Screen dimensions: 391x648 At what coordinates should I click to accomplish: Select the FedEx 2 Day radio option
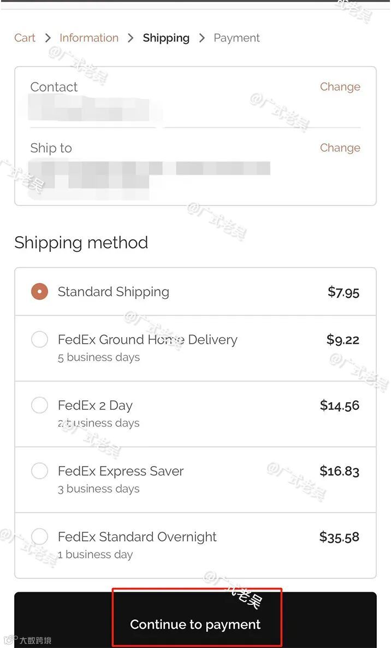tap(40, 405)
